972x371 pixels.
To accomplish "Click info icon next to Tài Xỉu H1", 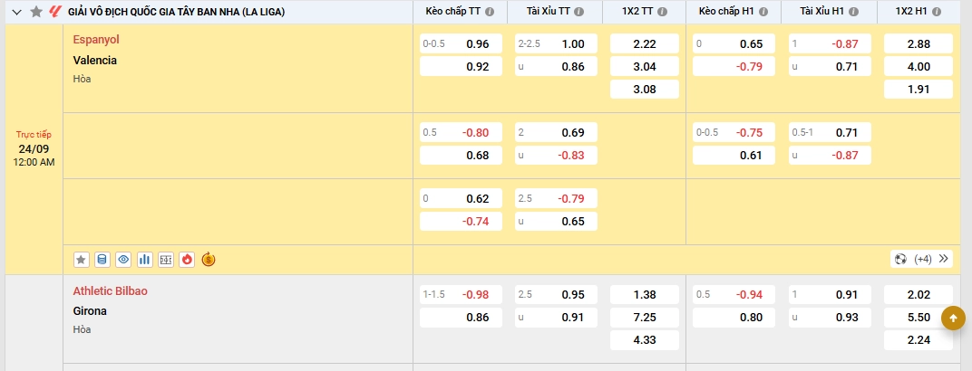I will pyautogui.click(x=854, y=12).
